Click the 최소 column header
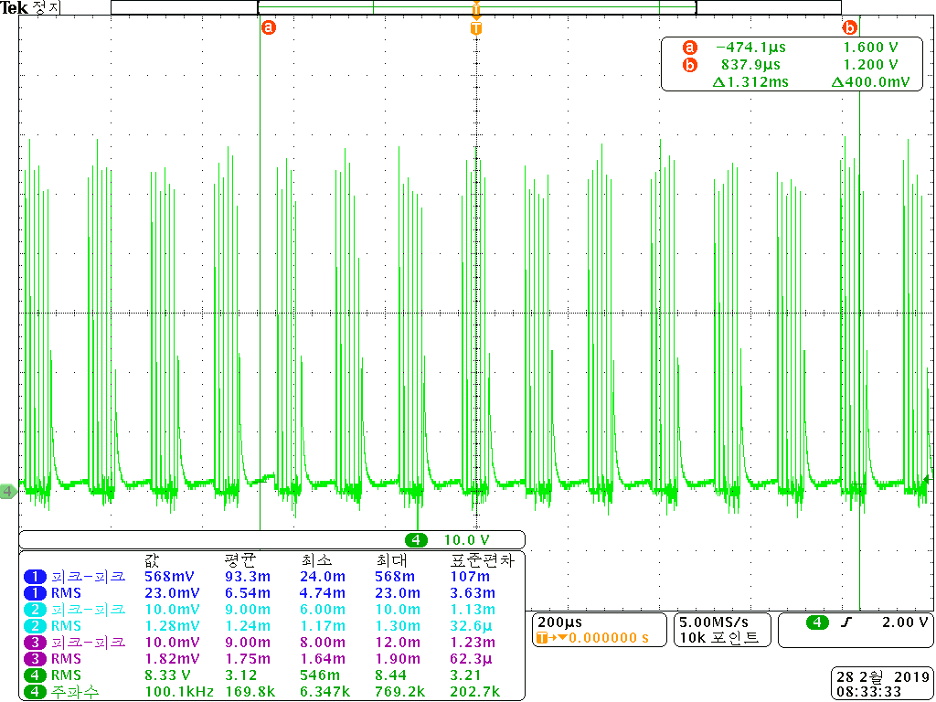Image resolution: width=936 pixels, height=702 pixels. (317, 560)
